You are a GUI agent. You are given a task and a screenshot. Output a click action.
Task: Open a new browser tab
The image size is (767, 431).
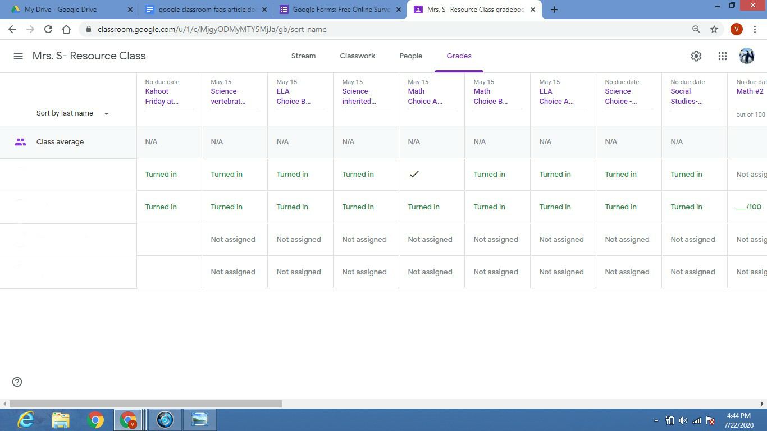point(554,10)
